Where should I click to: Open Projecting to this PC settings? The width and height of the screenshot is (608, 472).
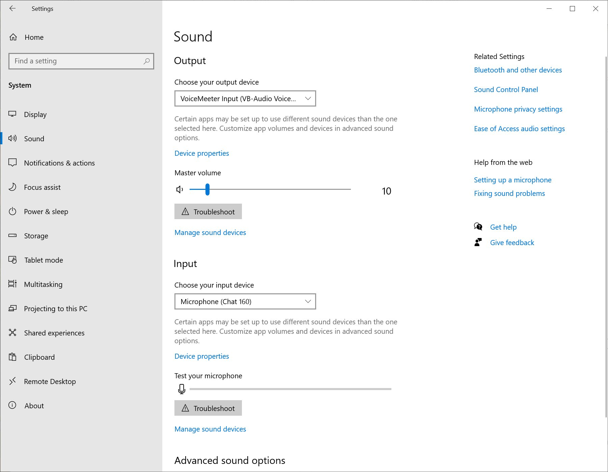pyautogui.click(x=81, y=308)
